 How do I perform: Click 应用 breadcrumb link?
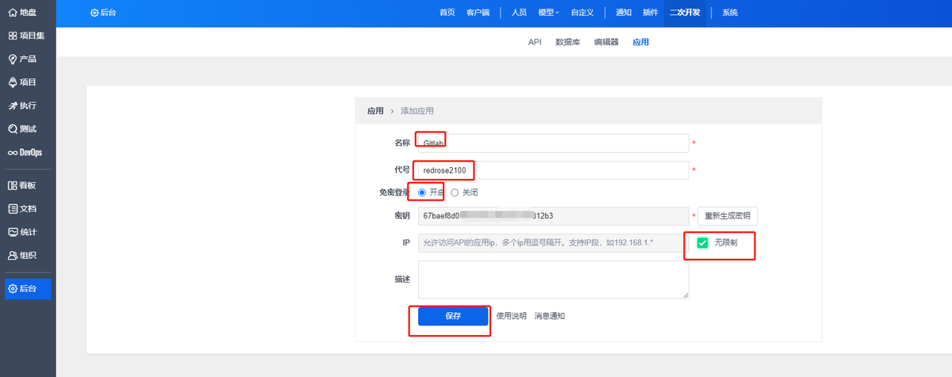375,111
